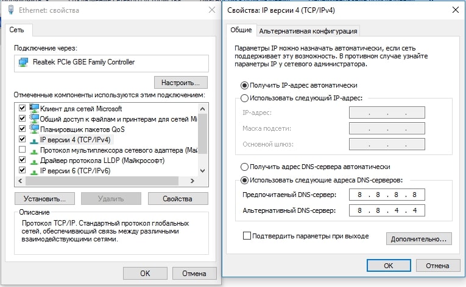Click OK in Ethernet properties window
The image size is (466, 287).
(146, 274)
